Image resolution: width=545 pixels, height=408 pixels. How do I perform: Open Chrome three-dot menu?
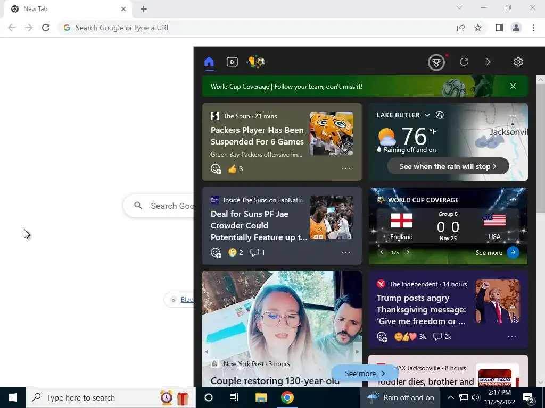(x=533, y=28)
